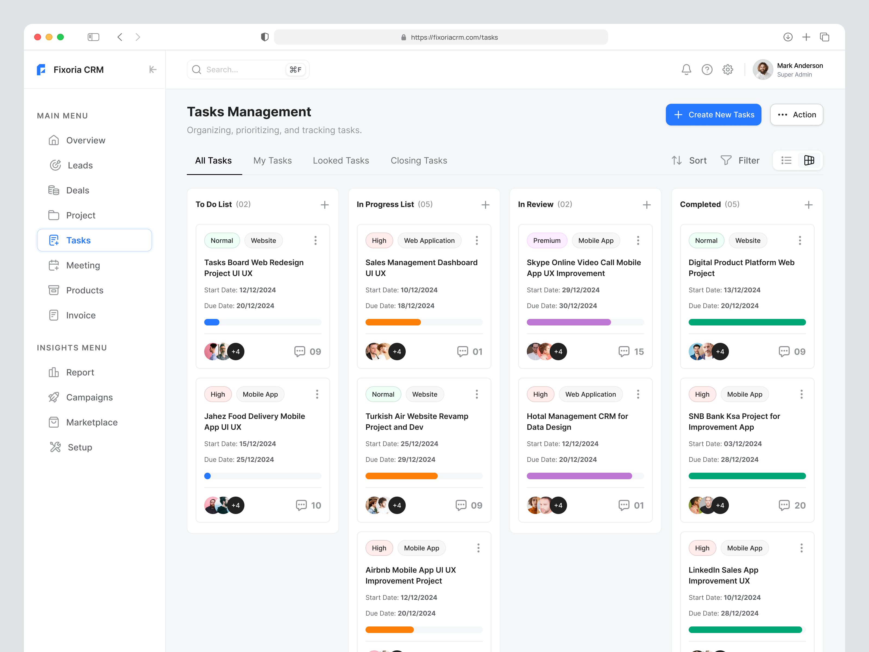The height and width of the screenshot is (652, 869).
Task: Open the notification bell
Action: click(686, 69)
